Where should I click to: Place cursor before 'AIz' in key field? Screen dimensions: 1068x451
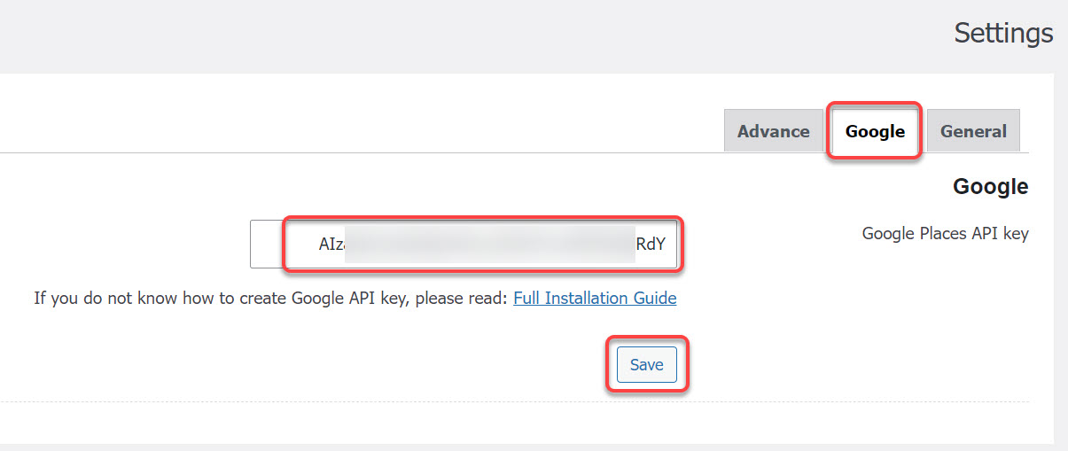318,245
